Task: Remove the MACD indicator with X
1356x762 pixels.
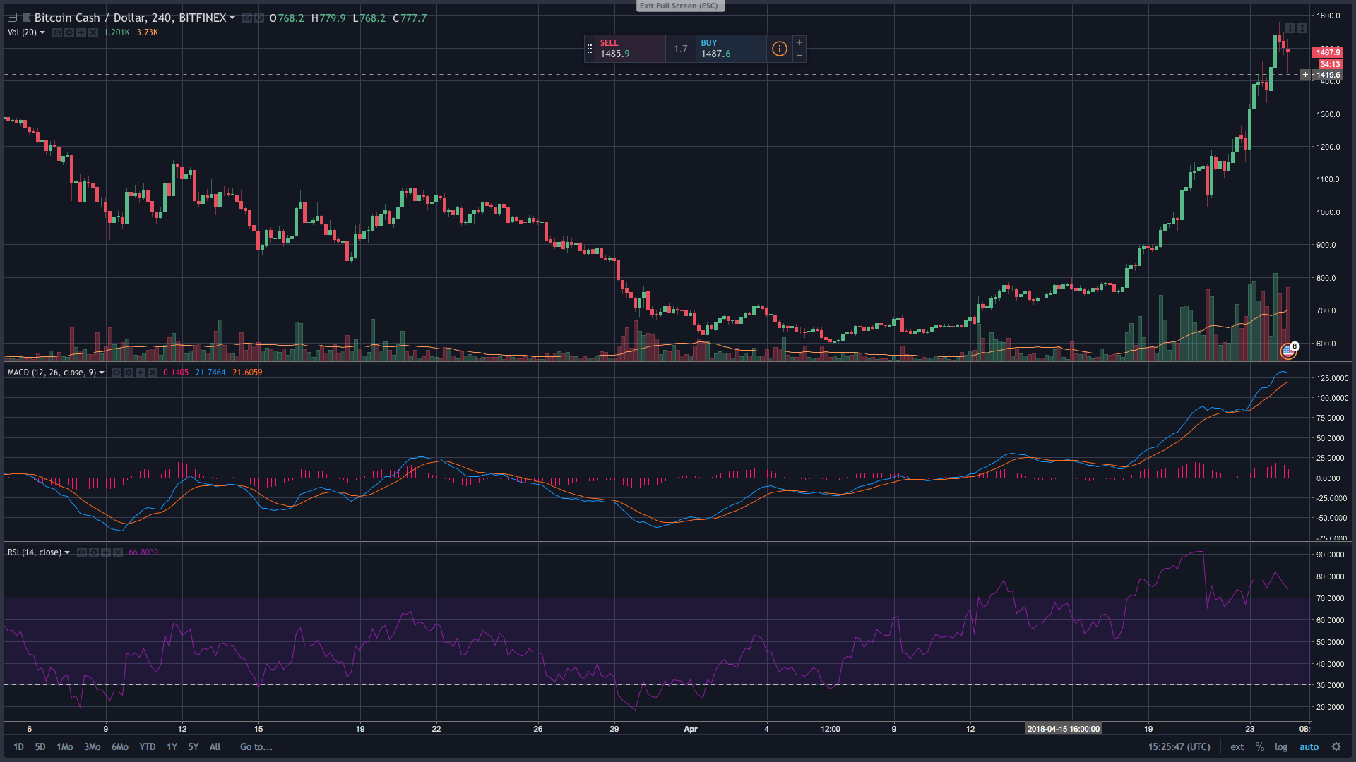Action: (x=153, y=373)
